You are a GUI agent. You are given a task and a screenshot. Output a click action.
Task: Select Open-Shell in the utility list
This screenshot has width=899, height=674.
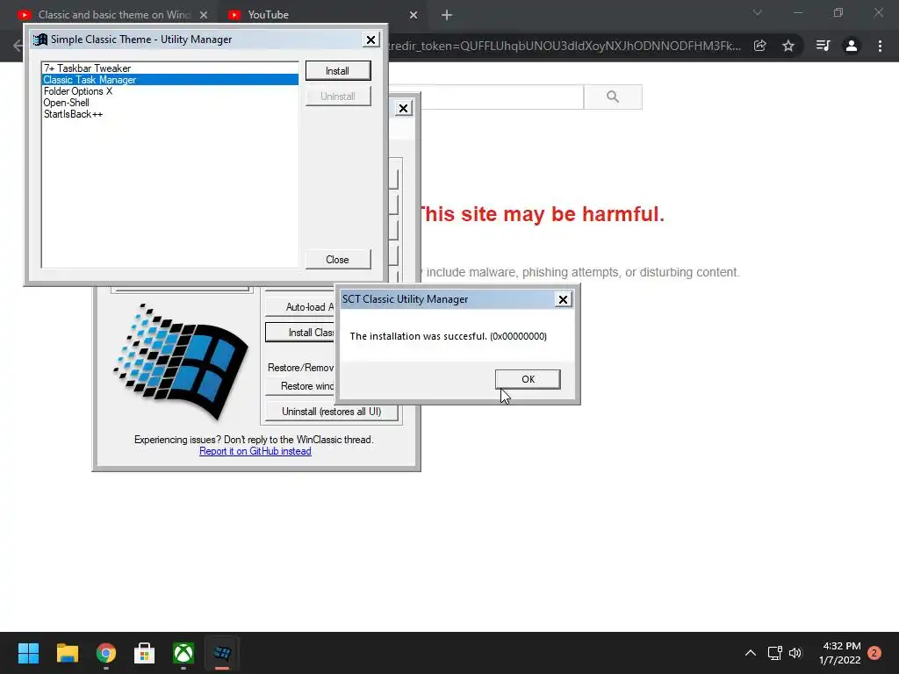tap(169, 103)
